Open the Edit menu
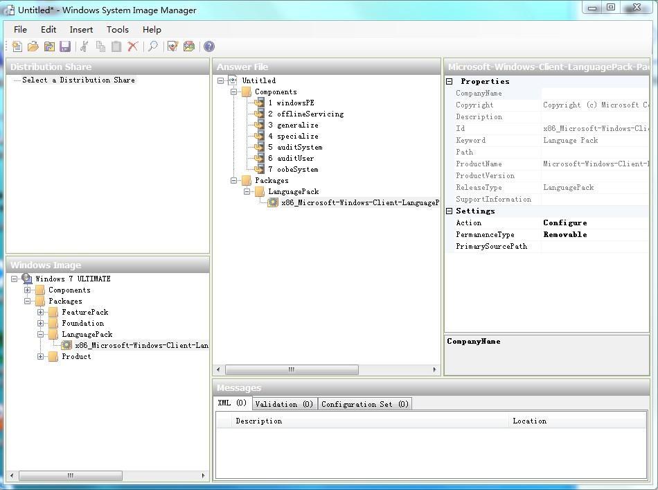Viewport: 658px width, 490px height. click(48, 29)
